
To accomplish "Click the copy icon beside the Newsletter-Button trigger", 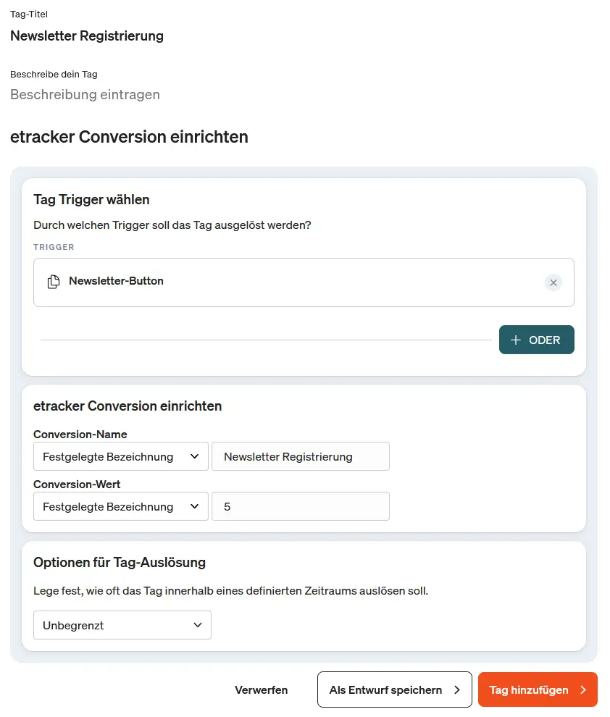I will pyautogui.click(x=53, y=282).
